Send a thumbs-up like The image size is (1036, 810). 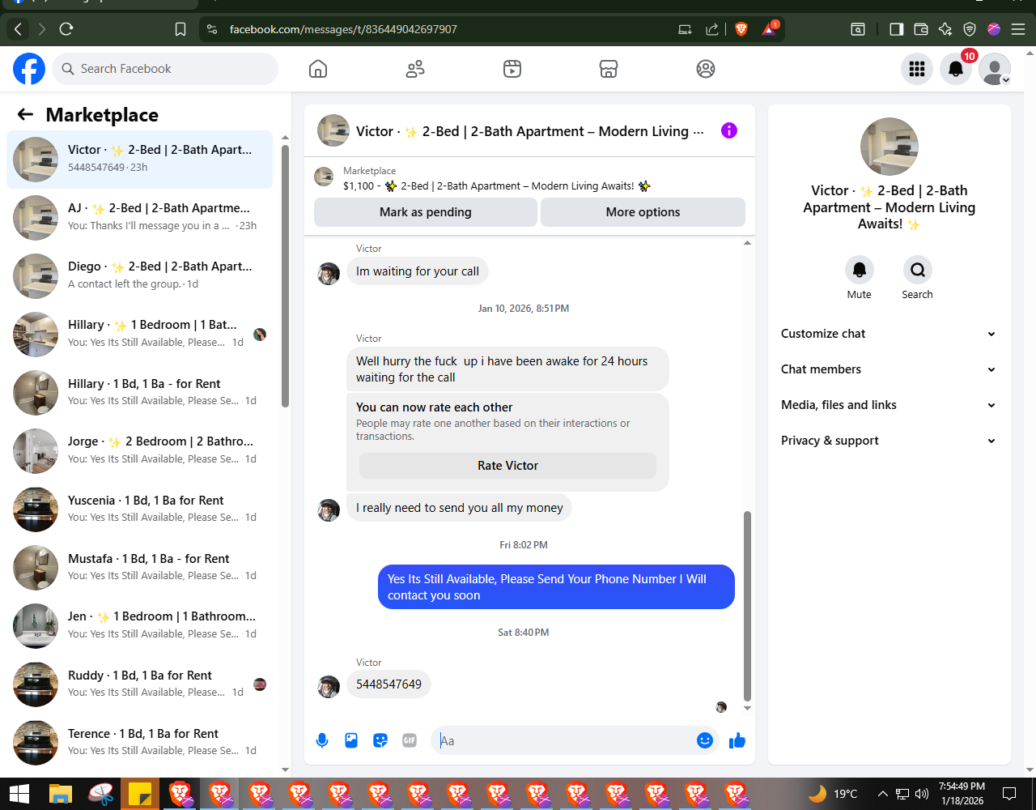(x=737, y=740)
